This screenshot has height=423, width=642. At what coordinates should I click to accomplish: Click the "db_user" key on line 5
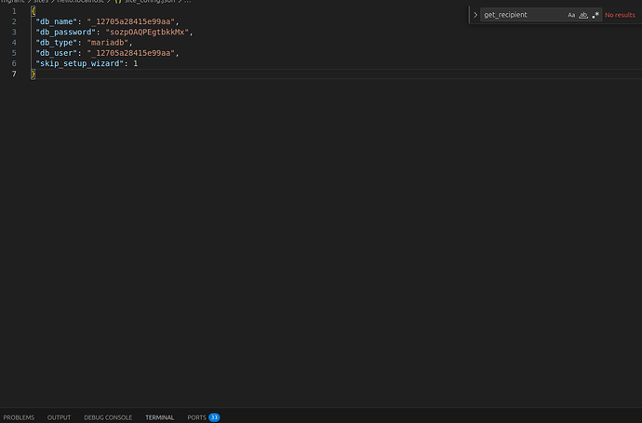coord(57,53)
